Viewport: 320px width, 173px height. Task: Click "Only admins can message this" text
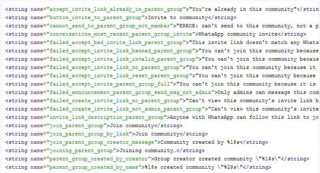pyautogui.click(x=262, y=93)
